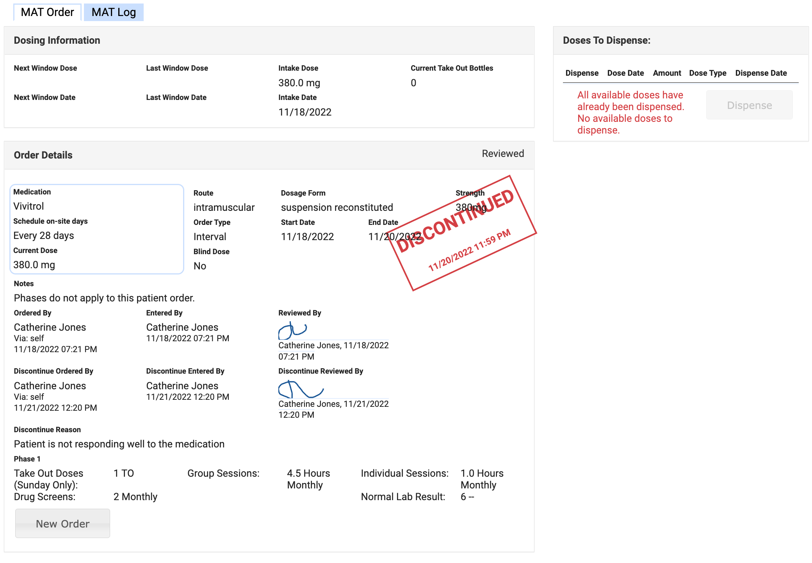Click the Discontinue Reason text
812x563 pixels.
point(119,444)
